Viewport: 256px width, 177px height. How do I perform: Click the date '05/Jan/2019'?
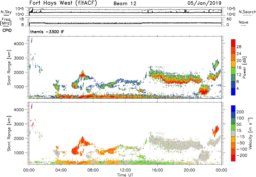(204, 3)
